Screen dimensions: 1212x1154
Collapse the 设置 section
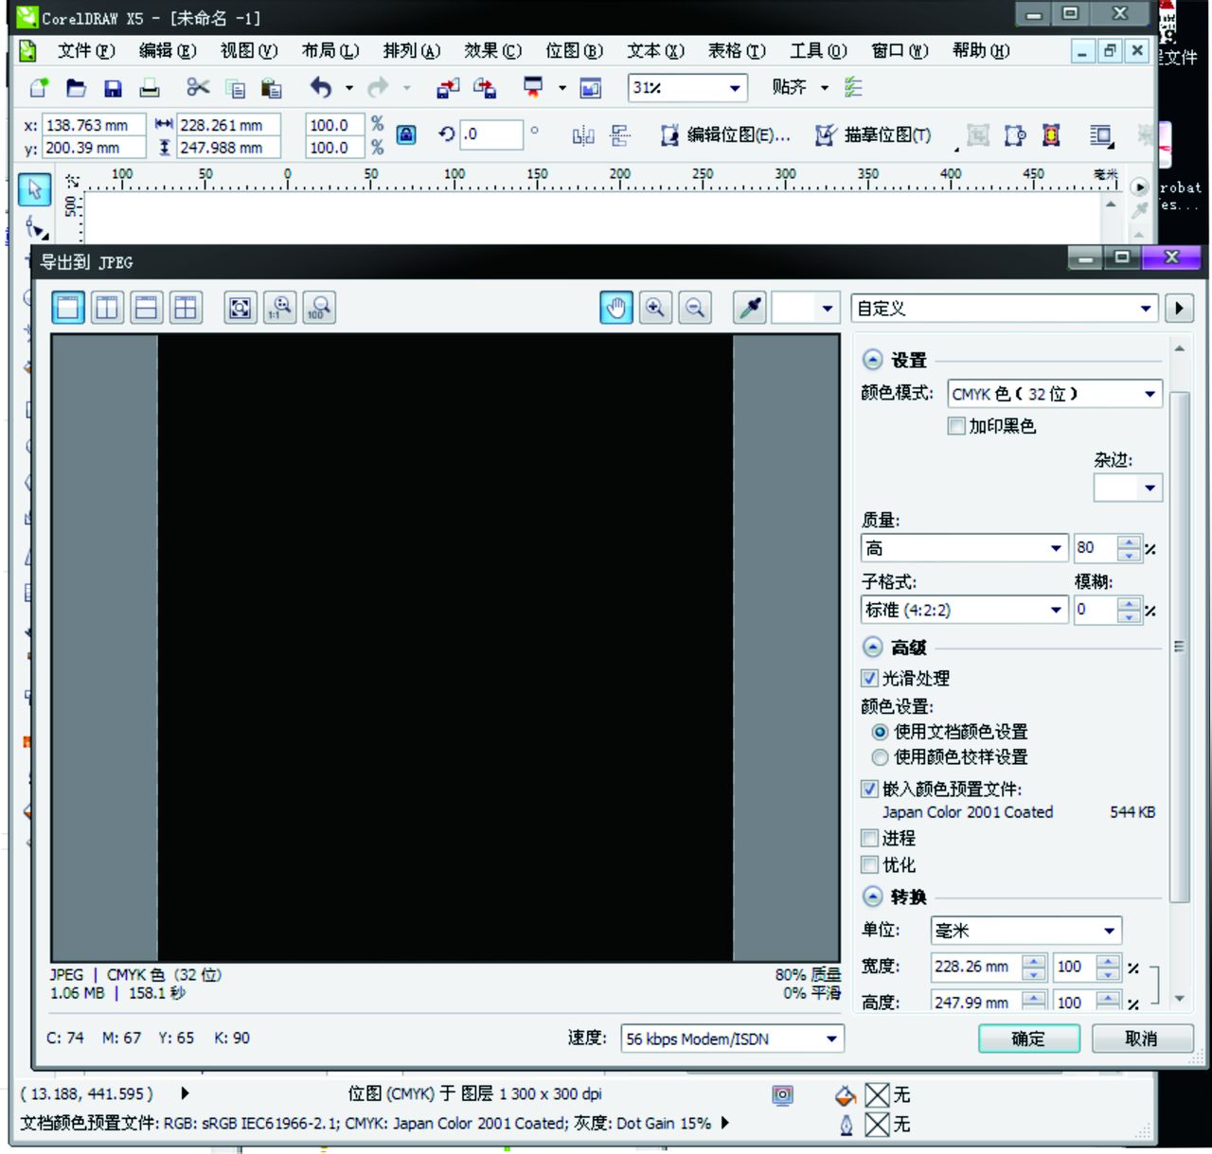click(873, 360)
